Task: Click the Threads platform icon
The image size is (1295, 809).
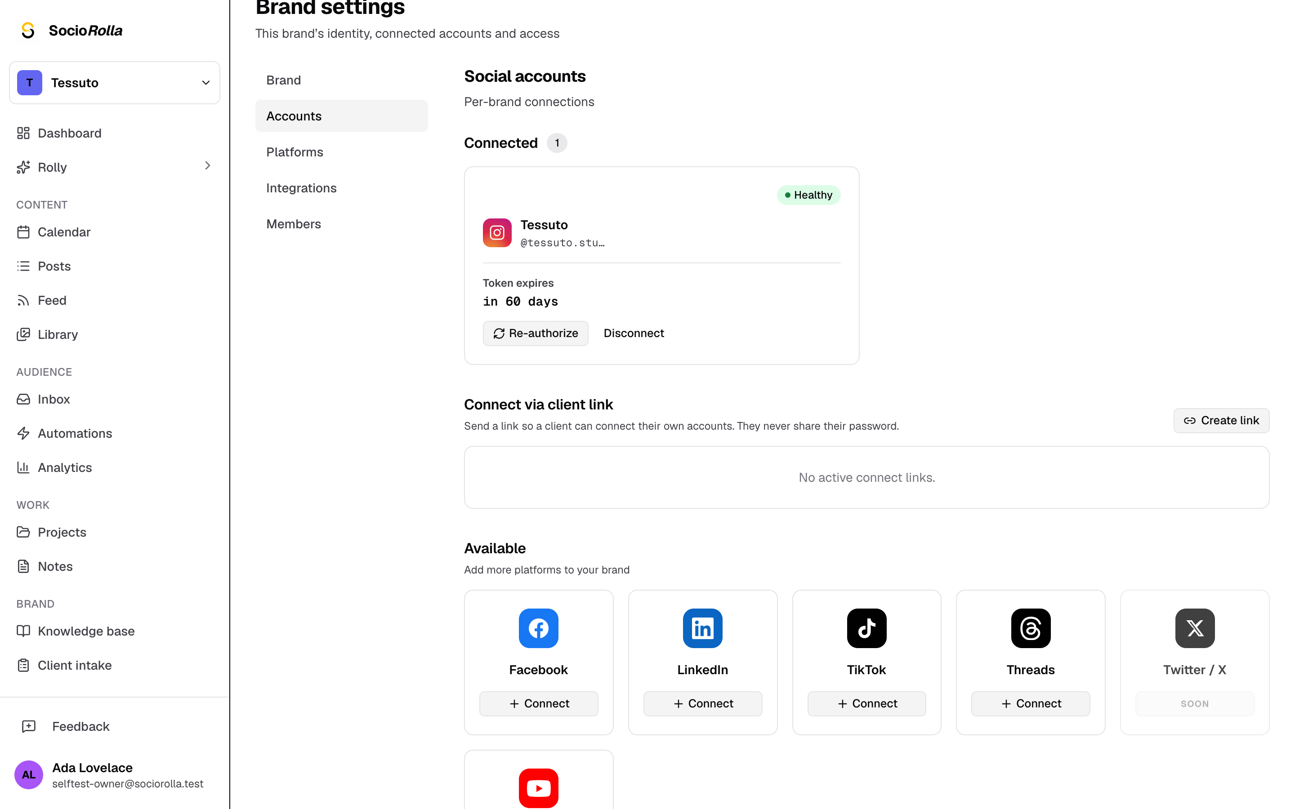Action: 1031,628
